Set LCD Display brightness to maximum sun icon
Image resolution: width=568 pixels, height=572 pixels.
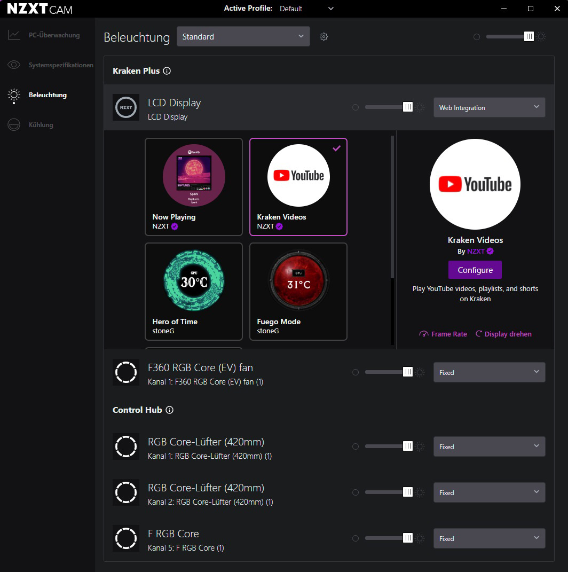pos(420,107)
